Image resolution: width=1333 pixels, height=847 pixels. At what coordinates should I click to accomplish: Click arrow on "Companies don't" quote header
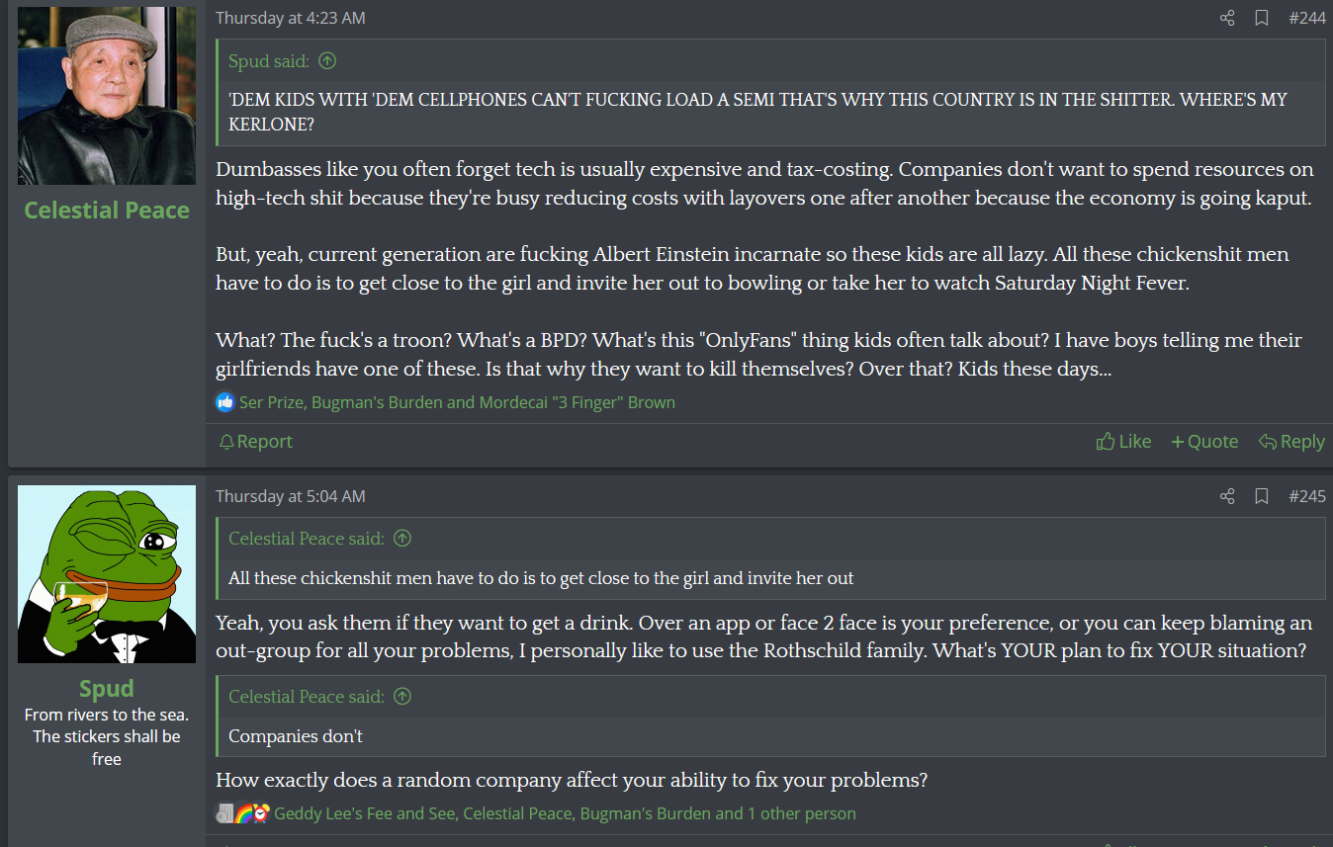(401, 697)
